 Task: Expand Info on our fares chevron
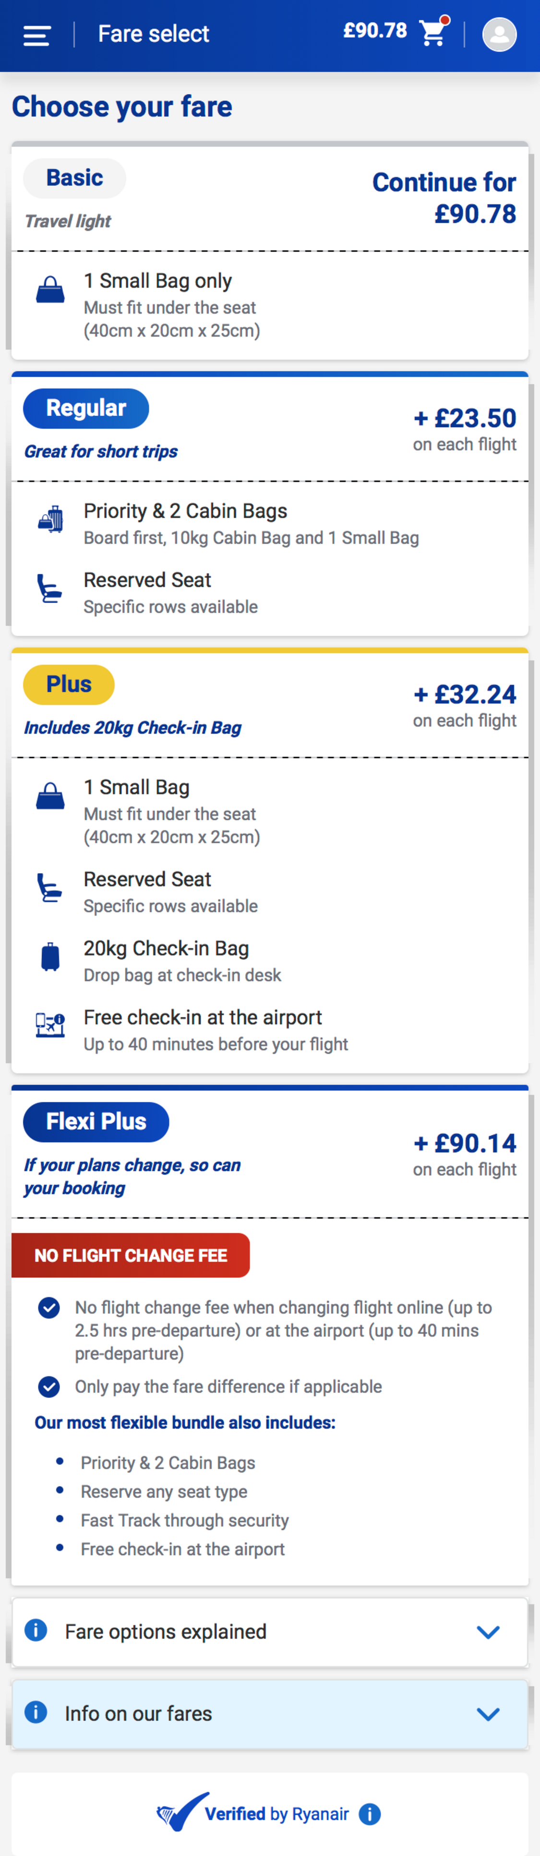point(488,1713)
